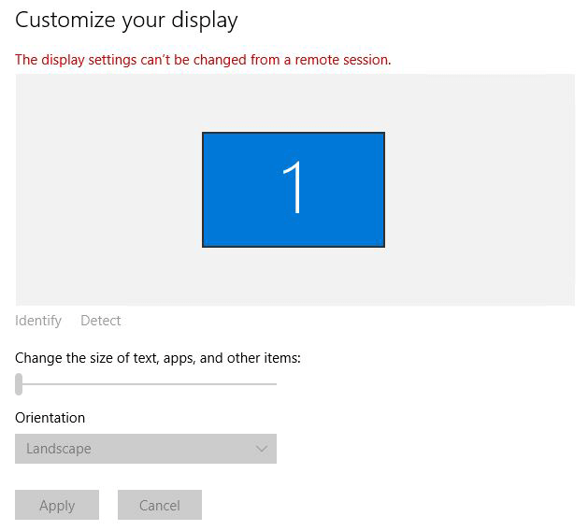Click the middle of text size slider track
Viewport: 588px width, 531px height.
(x=148, y=383)
